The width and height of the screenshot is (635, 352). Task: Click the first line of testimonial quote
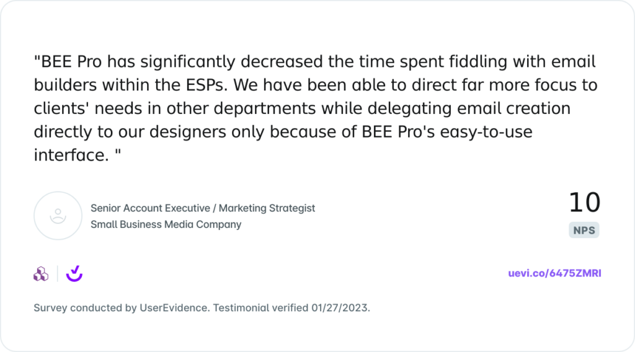(x=314, y=61)
